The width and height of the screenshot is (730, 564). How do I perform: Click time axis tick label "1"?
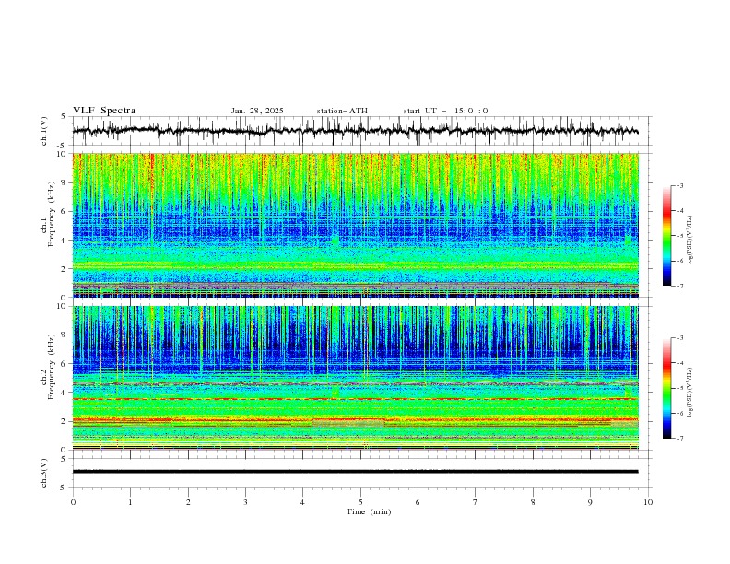click(130, 502)
